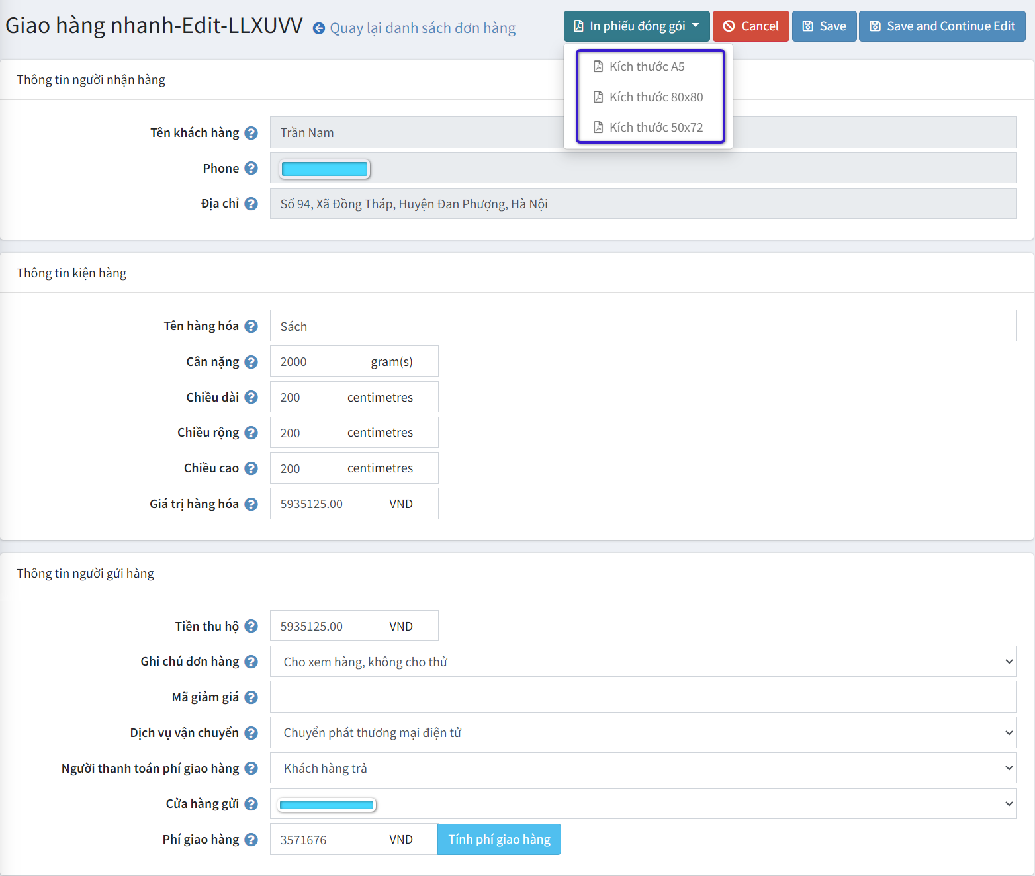1035x876 pixels.
Task: Toggle In phiếu đóng gói dropdown button
Action: (636, 26)
